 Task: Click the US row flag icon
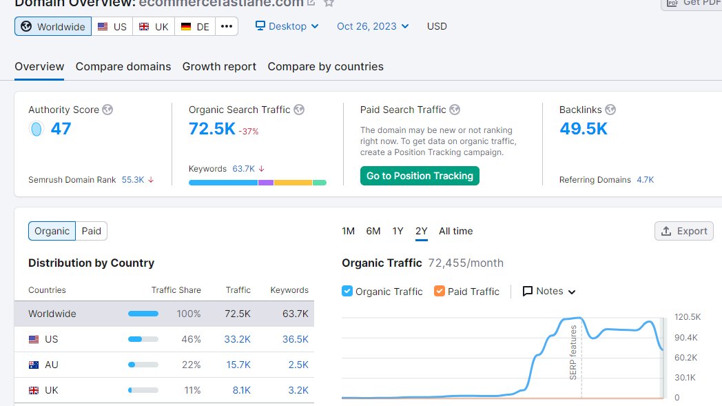pos(34,340)
